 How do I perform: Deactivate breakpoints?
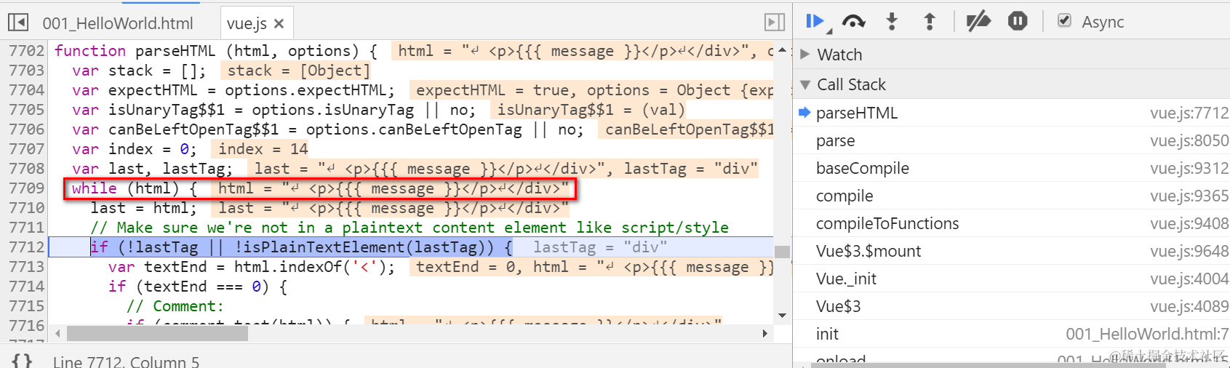coord(978,22)
